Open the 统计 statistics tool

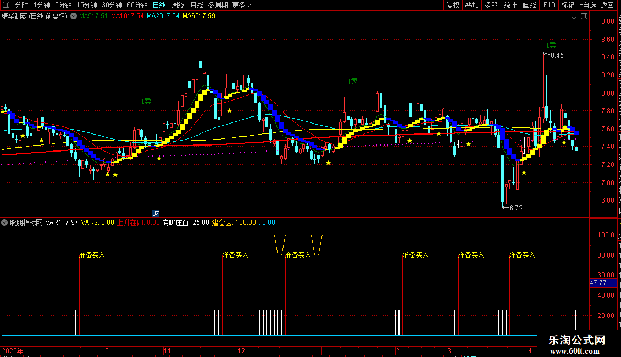(510, 5)
